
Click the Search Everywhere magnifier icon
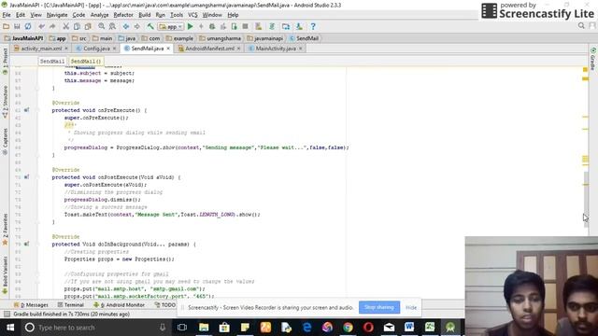click(x=581, y=26)
